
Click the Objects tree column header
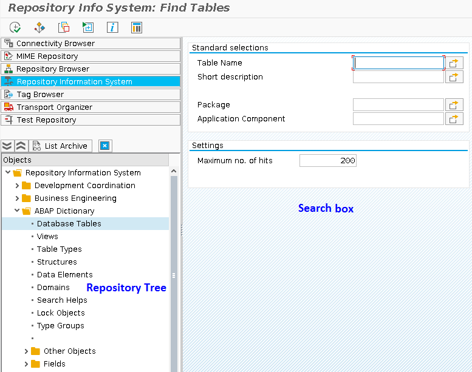click(x=85, y=160)
